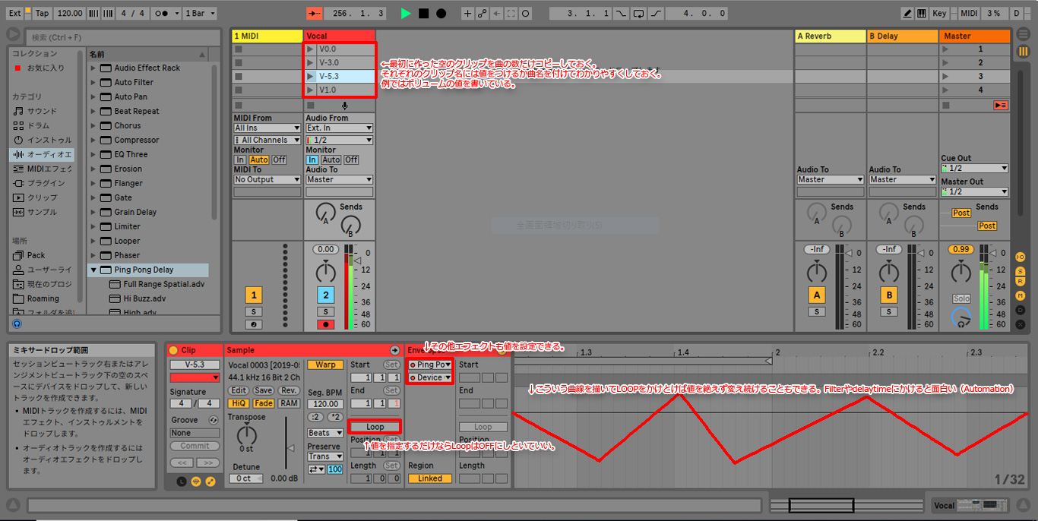Screen dimensions: 1038x521
Task: Open Vocal track Audio To dropdown
Action: [x=340, y=180]
